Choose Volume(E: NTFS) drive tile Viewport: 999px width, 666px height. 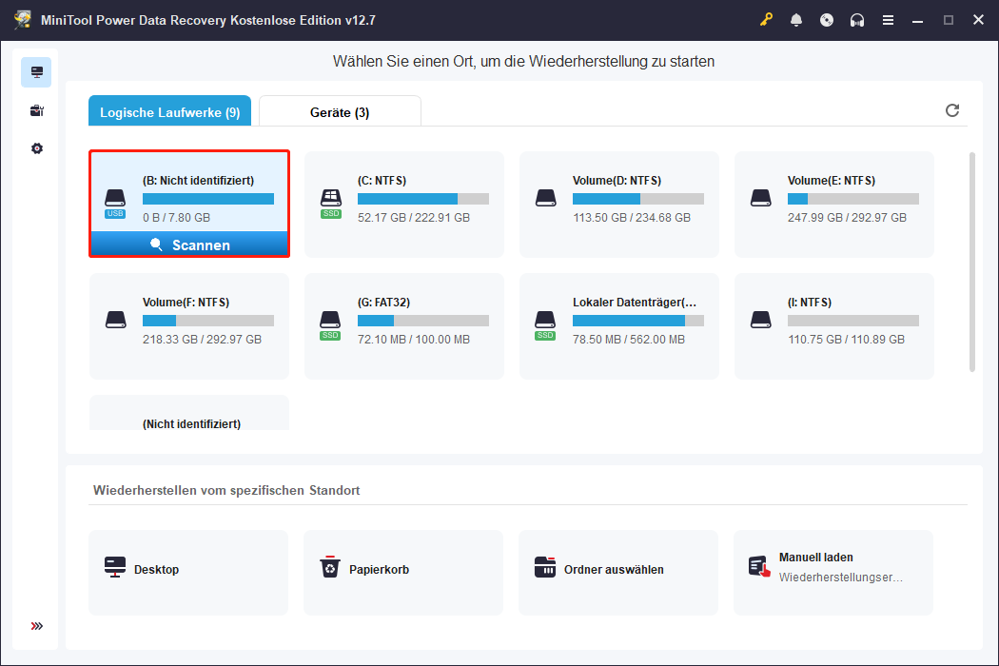pyautogui.click(x=833, y=204)
